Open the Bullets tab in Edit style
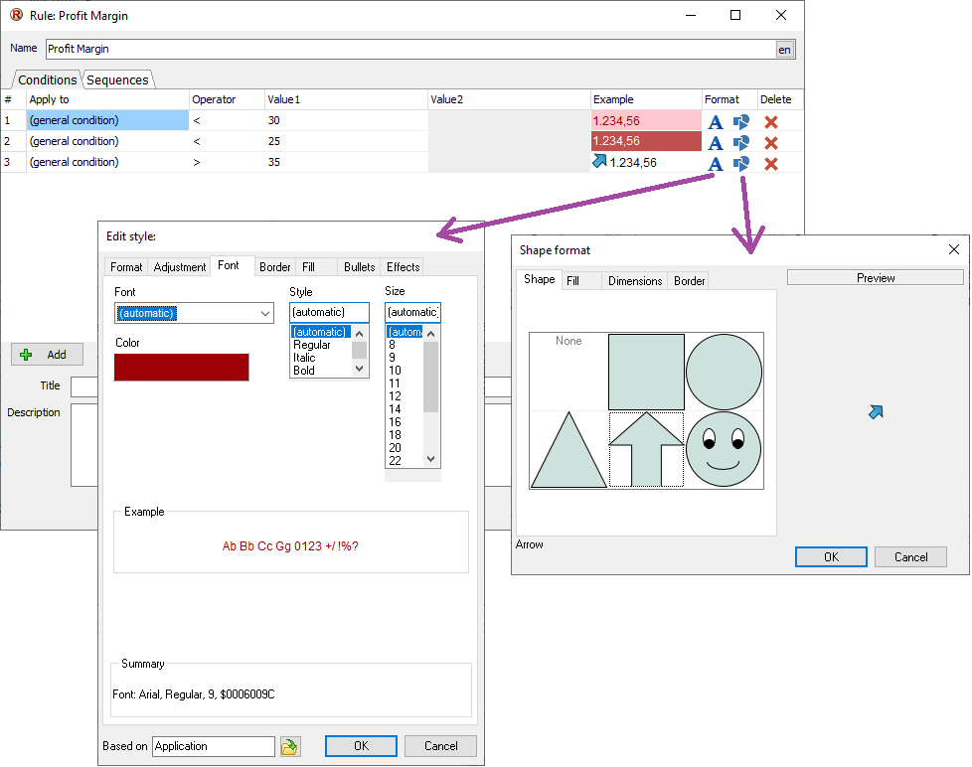Image resolution: width=972 pixels, height=767 pixels. pos(360,267)
